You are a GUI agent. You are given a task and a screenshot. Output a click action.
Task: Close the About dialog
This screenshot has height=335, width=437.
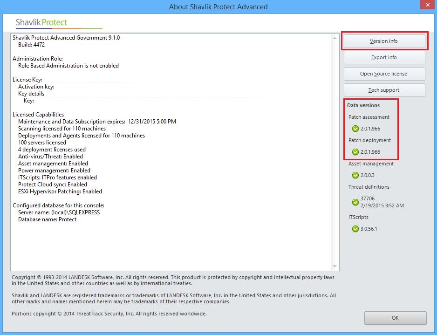427,5
